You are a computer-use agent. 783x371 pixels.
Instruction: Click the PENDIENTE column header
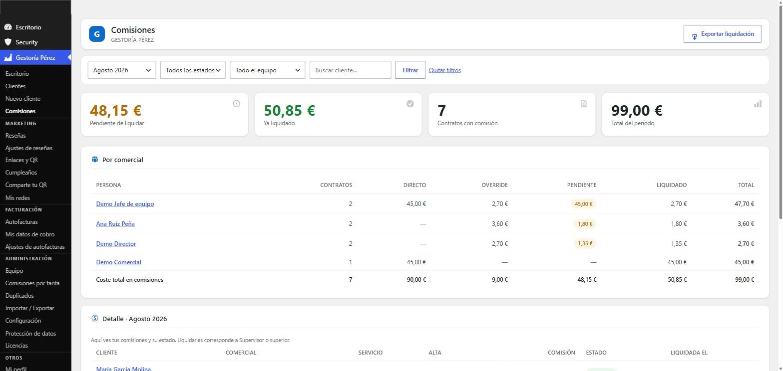click(582, 185)
